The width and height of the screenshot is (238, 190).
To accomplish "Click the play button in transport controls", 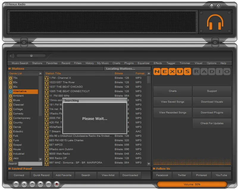I will pos(24,184).
